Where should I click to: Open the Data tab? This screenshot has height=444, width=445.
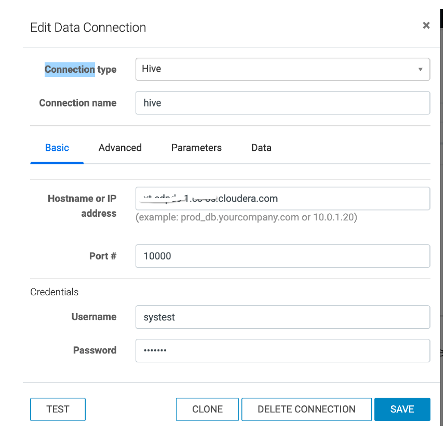click(x=261, y=148)
